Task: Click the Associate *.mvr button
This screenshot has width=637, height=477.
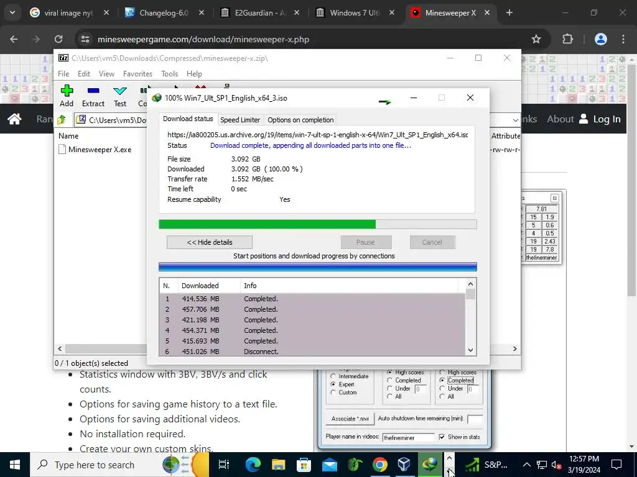Action: (x=350, y=419)
